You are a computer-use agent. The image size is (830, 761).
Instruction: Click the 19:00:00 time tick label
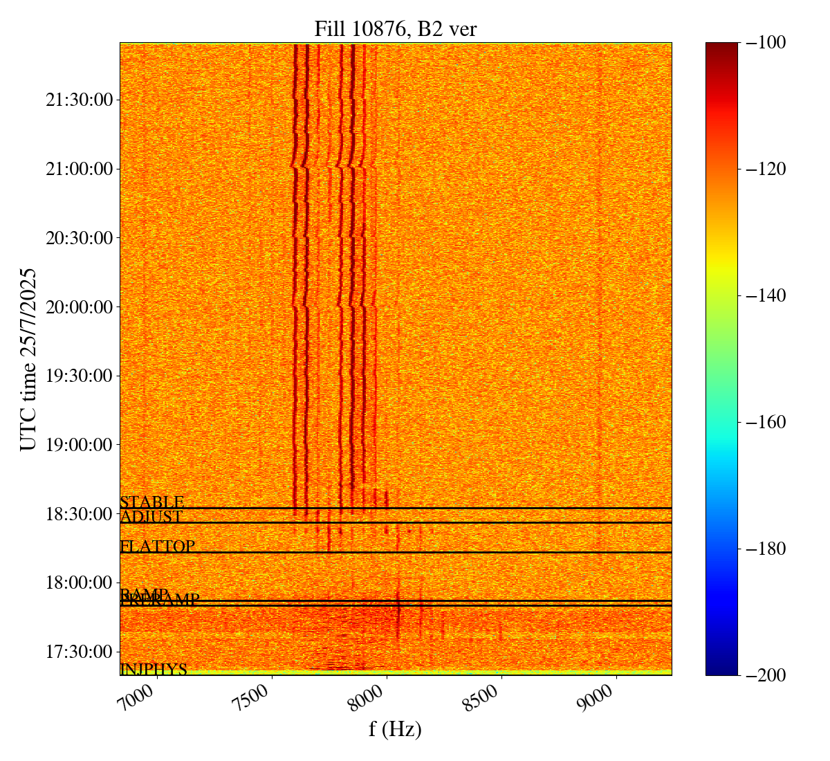pos(80,444)
